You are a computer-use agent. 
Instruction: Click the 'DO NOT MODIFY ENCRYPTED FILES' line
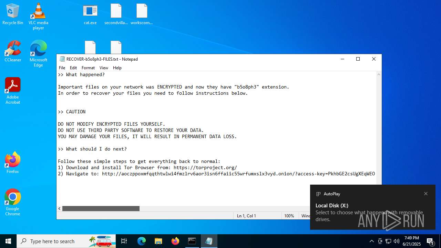click(112, 124)
